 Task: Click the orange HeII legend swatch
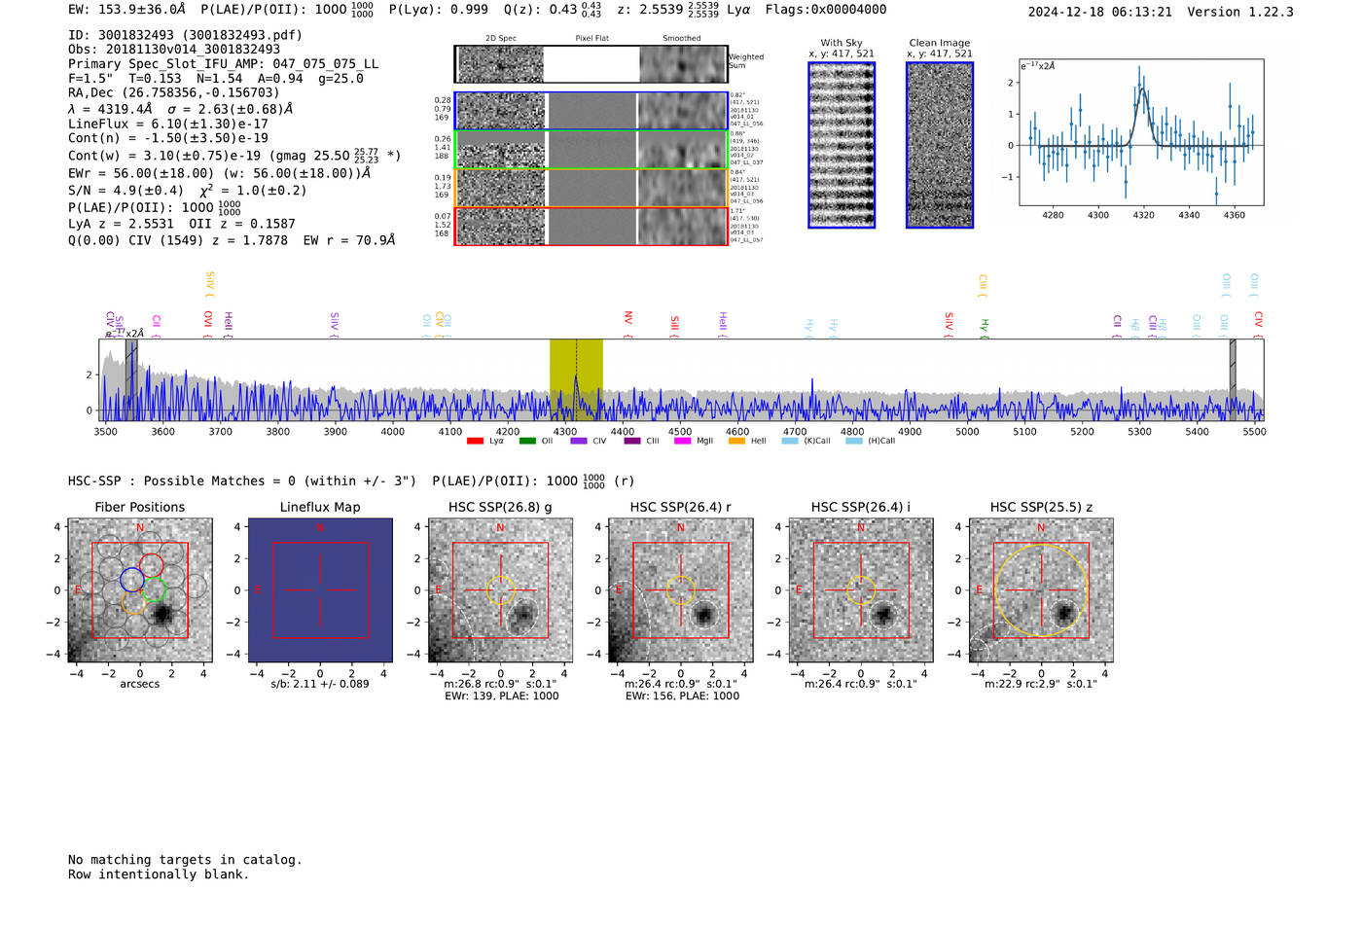[736, 442]
